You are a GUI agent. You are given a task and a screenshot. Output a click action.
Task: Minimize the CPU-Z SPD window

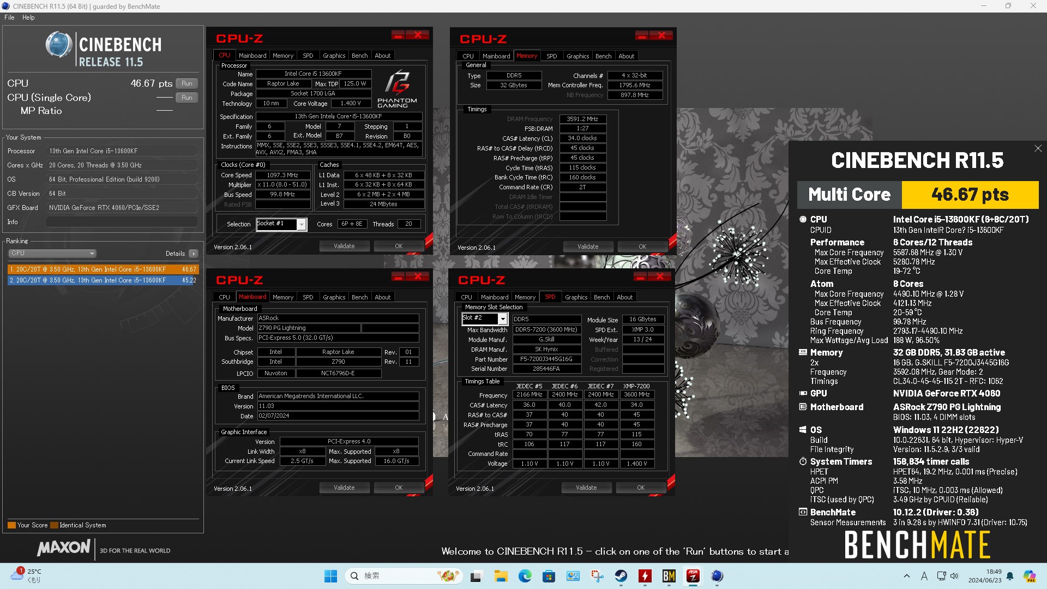click(640, 277)
